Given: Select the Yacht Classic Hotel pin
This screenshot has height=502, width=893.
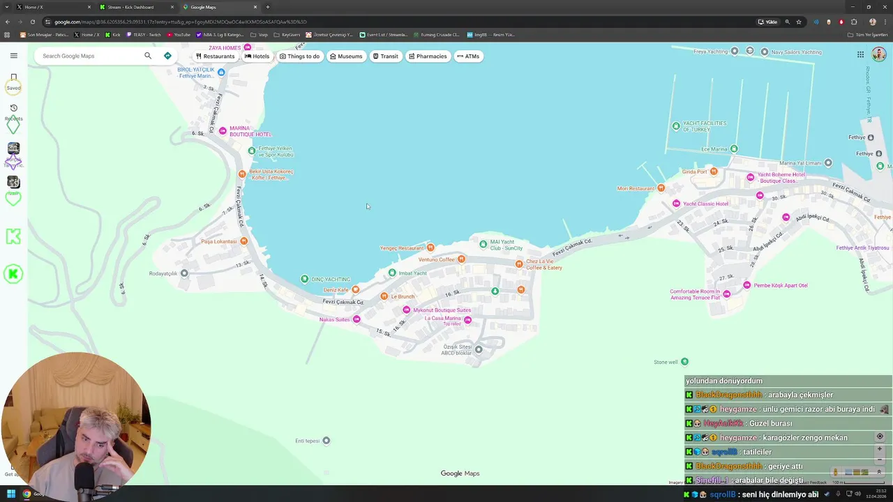Looking at the screenshot, I should point(676,204).
